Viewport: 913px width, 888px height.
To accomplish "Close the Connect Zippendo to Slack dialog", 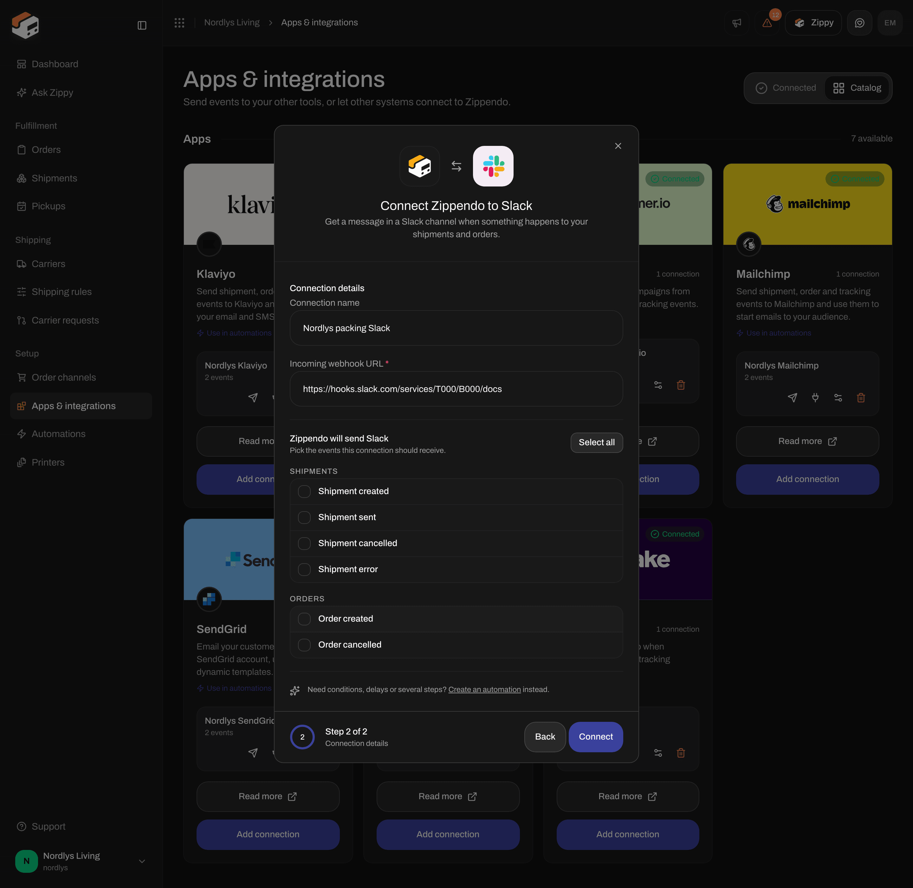I will [x=618, y=146].
